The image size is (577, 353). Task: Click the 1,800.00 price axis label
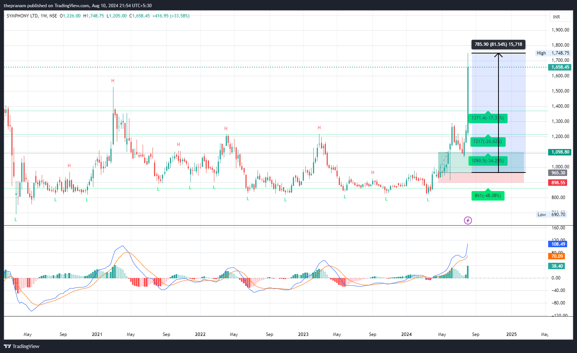pyautogui.click(x=560, y=45)
